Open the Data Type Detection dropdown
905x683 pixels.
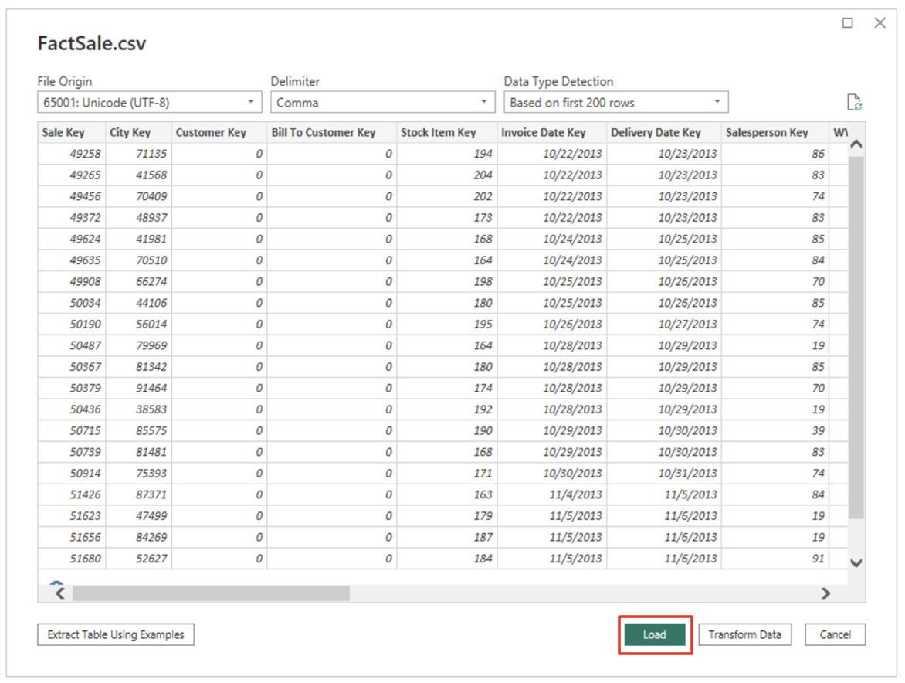[616, 102]
